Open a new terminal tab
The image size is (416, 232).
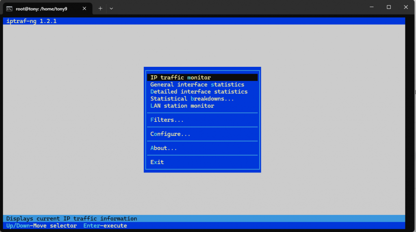click(100, 9)
